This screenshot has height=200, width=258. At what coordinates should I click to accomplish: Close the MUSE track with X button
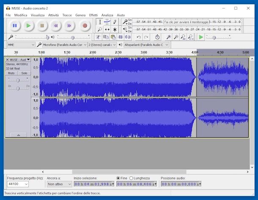pyautogui.click(x=7, y=59)
